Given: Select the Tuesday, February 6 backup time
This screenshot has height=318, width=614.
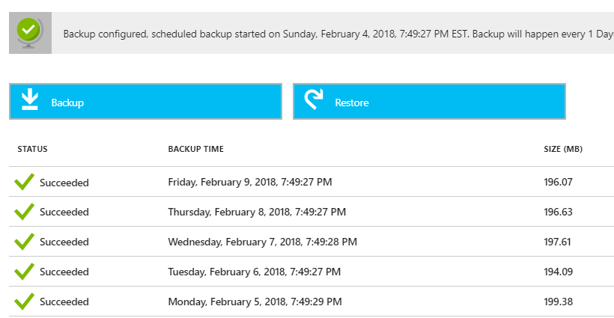Looking at the screenshot, I should coord(254,272).
